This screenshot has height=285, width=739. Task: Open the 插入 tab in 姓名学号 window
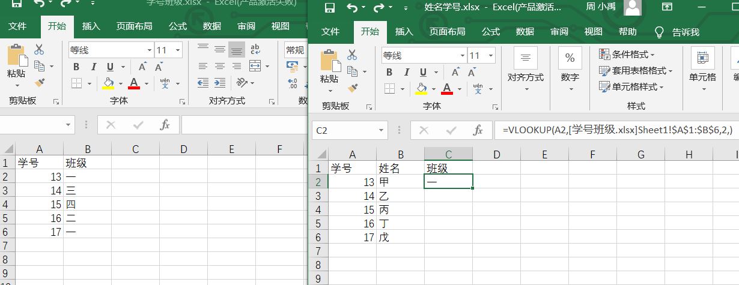404,32
